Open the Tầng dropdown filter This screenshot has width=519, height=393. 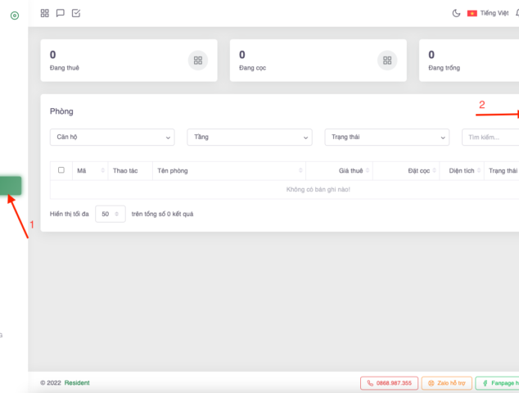[x=249, y=137]
